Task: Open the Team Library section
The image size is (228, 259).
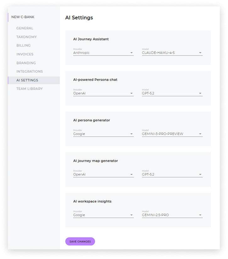Action: coord(30,89)
